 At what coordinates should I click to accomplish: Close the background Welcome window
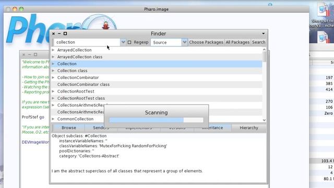23,55
